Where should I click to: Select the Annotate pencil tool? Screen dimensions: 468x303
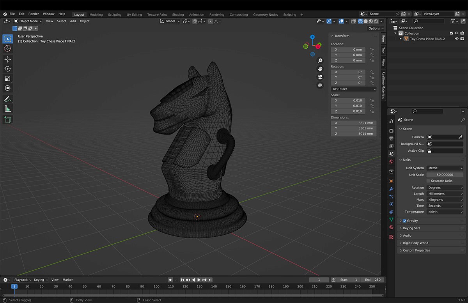click(7, 99)
